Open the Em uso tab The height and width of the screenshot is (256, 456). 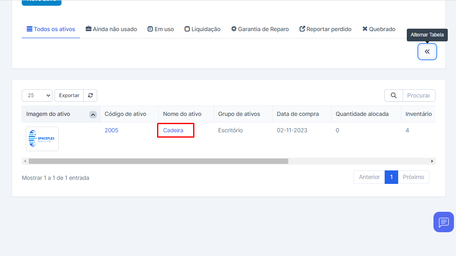pyautogui.click(x=161, y=29)
